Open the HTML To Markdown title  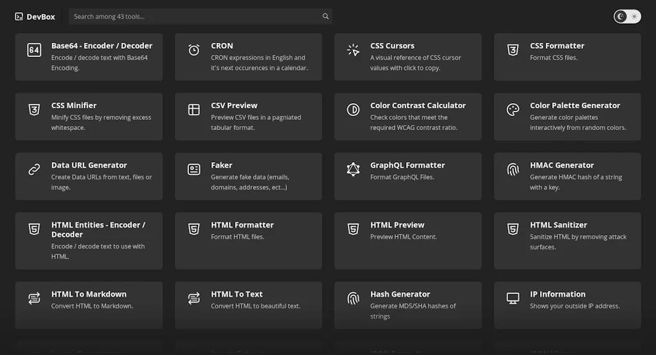click(88, 294)
